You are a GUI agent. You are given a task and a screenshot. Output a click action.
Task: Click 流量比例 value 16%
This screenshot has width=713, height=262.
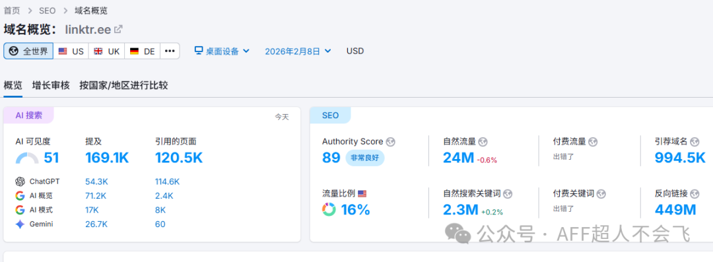(x=355, y=210)
